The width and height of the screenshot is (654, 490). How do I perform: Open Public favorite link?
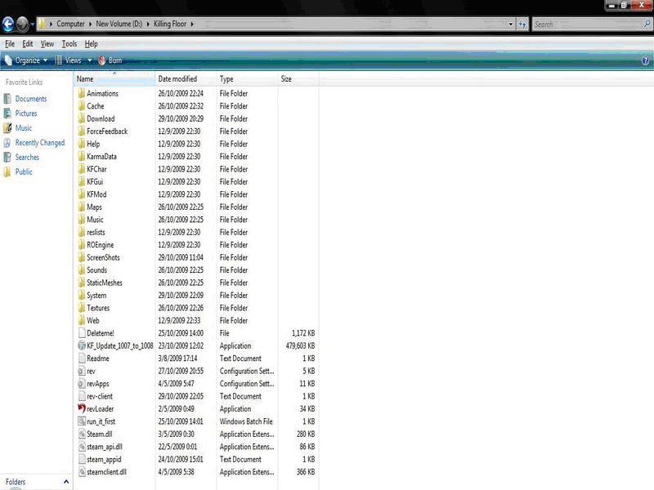(x=24, y=171)
